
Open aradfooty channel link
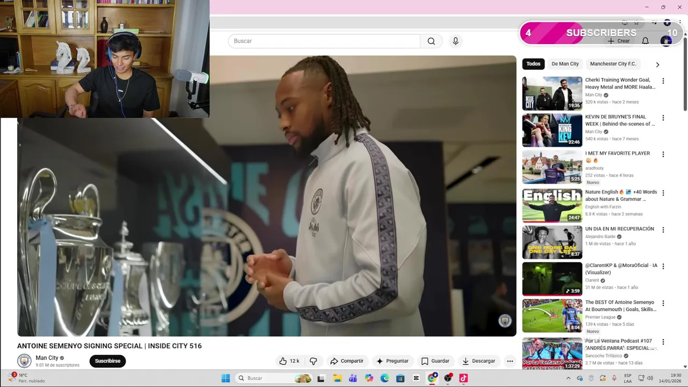[x=594, y=168]
